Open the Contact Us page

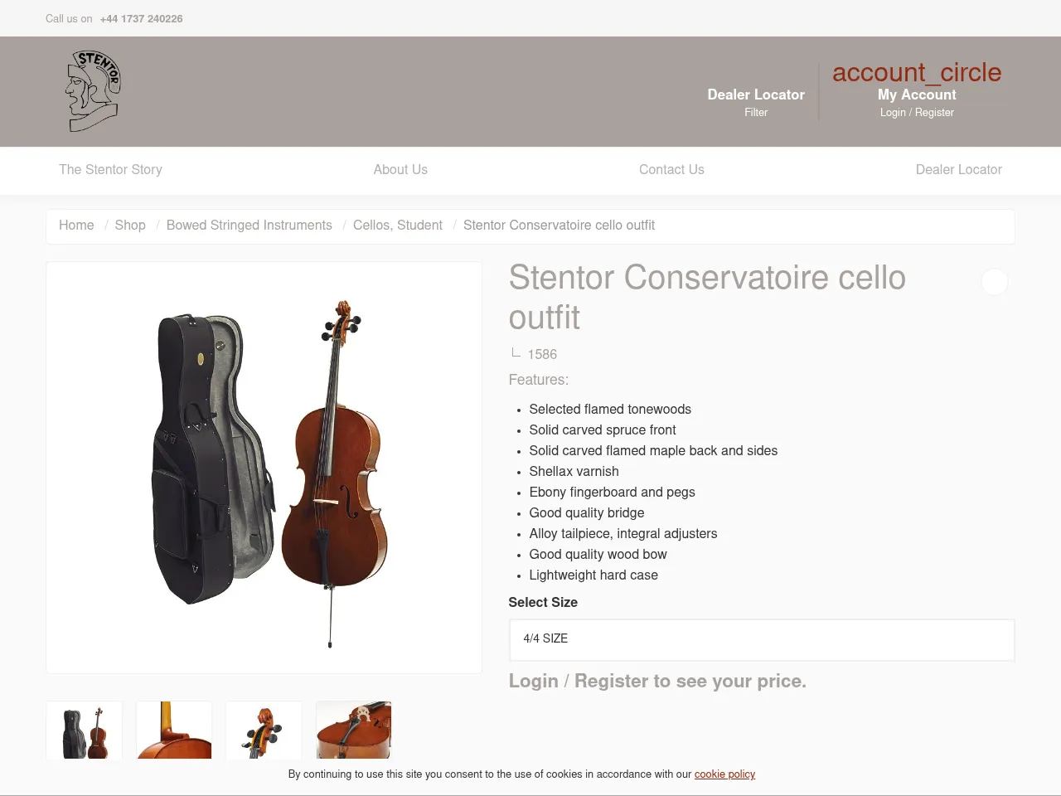pyautogui.click(x=671, y=170)
